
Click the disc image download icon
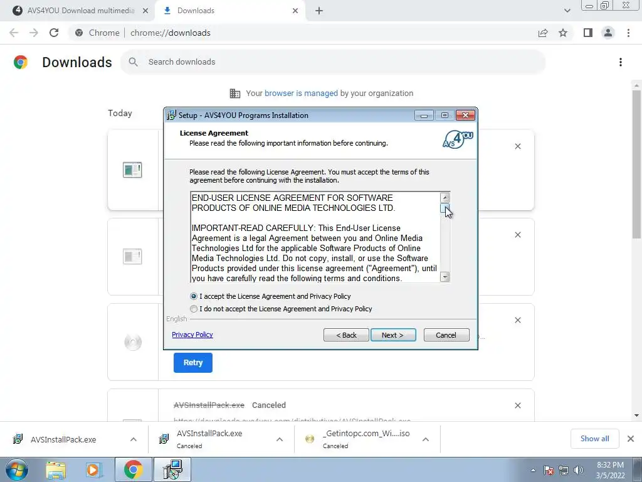(133, 342)
